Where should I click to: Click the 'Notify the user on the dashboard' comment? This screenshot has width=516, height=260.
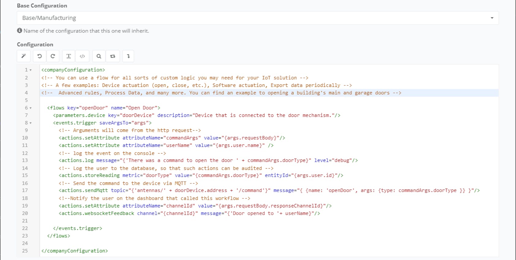(155, 198)
